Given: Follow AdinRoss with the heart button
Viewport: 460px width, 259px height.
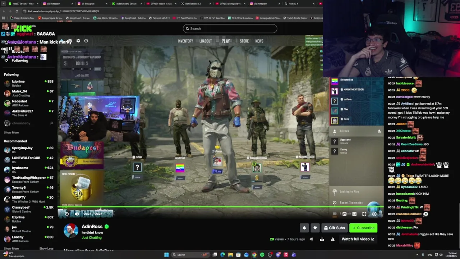Looking at the screenshot, I should (x=315, y=228).
